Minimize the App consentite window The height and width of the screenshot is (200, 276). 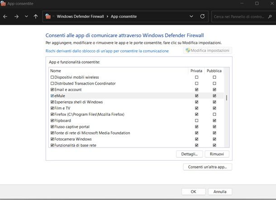click(242, 3)
